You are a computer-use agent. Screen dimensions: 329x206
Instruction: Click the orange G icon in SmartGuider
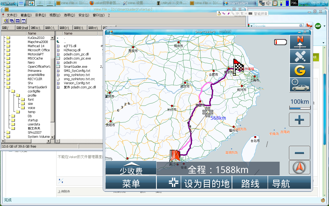tap(300, 71)
